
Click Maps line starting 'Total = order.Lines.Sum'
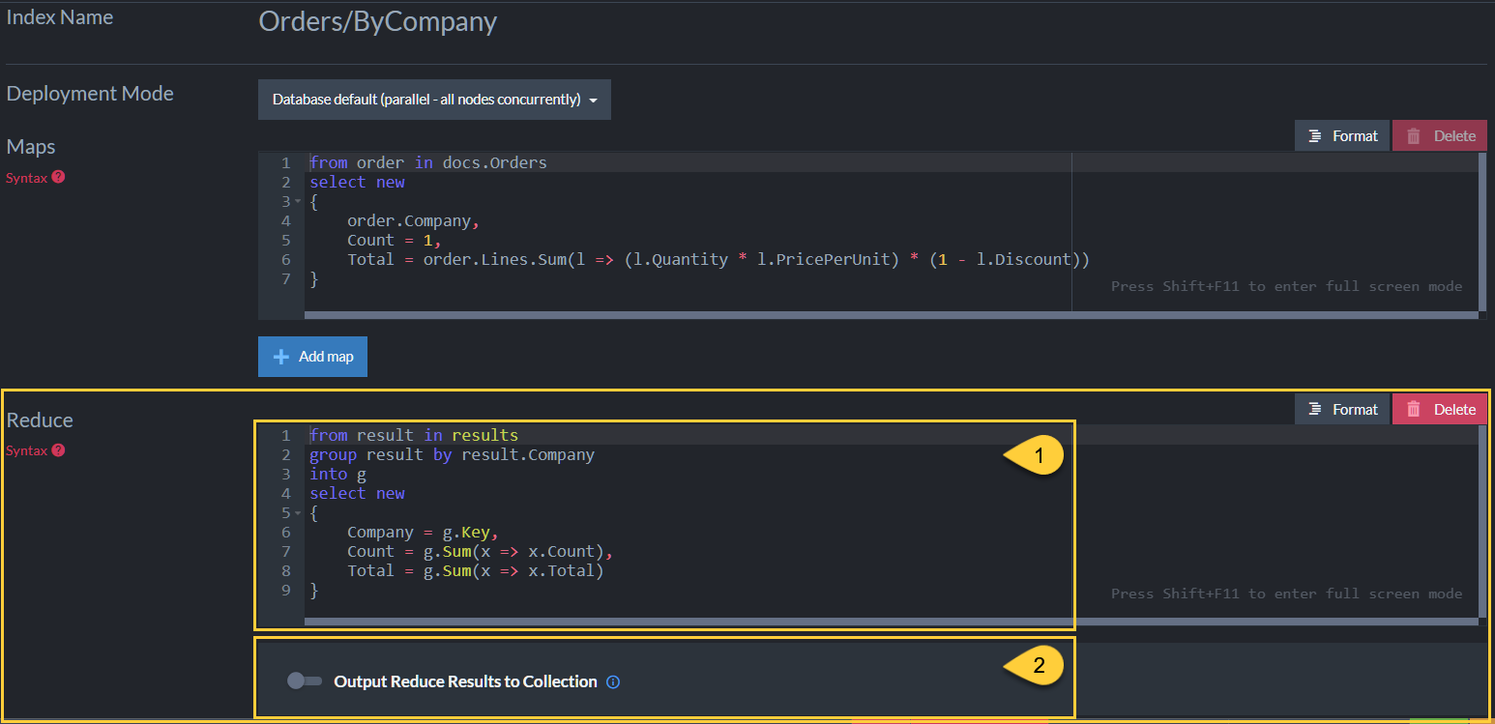point(718,259)
